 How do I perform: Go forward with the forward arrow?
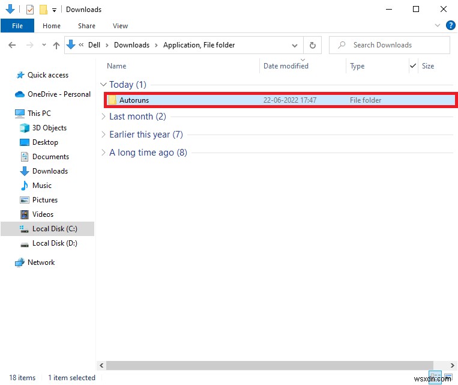click(x=30, y=45)
